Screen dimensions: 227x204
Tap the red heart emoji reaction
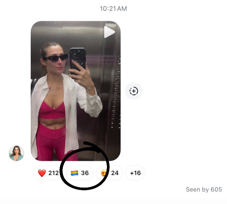tap(42, 173)
